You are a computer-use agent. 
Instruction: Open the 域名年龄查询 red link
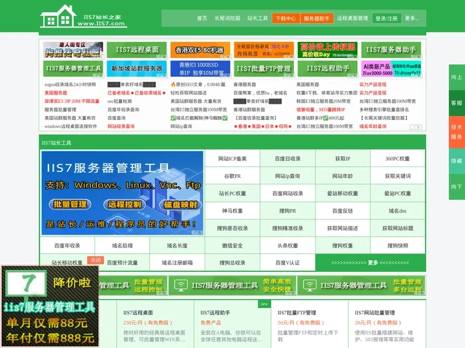(x=373, y=126)
